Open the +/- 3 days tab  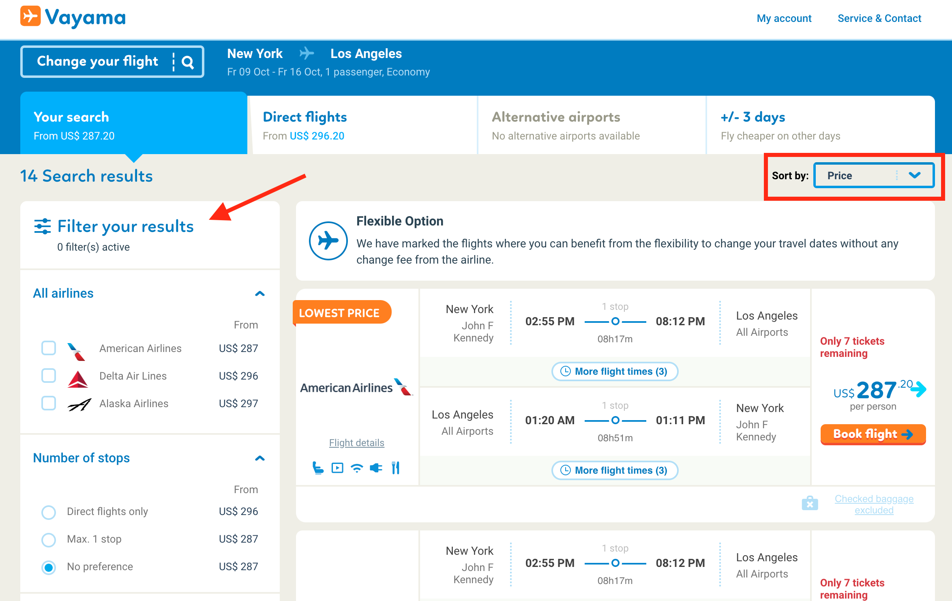coord(821,125)
